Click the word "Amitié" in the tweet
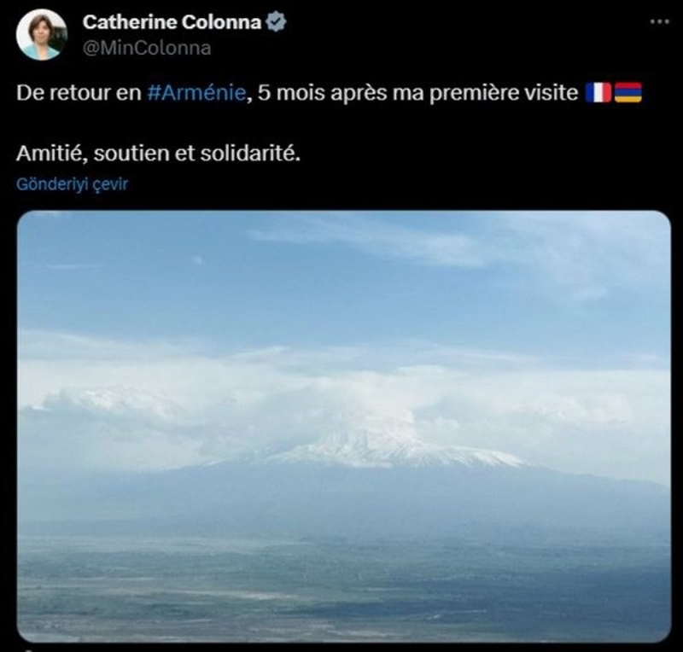This screenshot has height=652, width=683. pos(50,153)
